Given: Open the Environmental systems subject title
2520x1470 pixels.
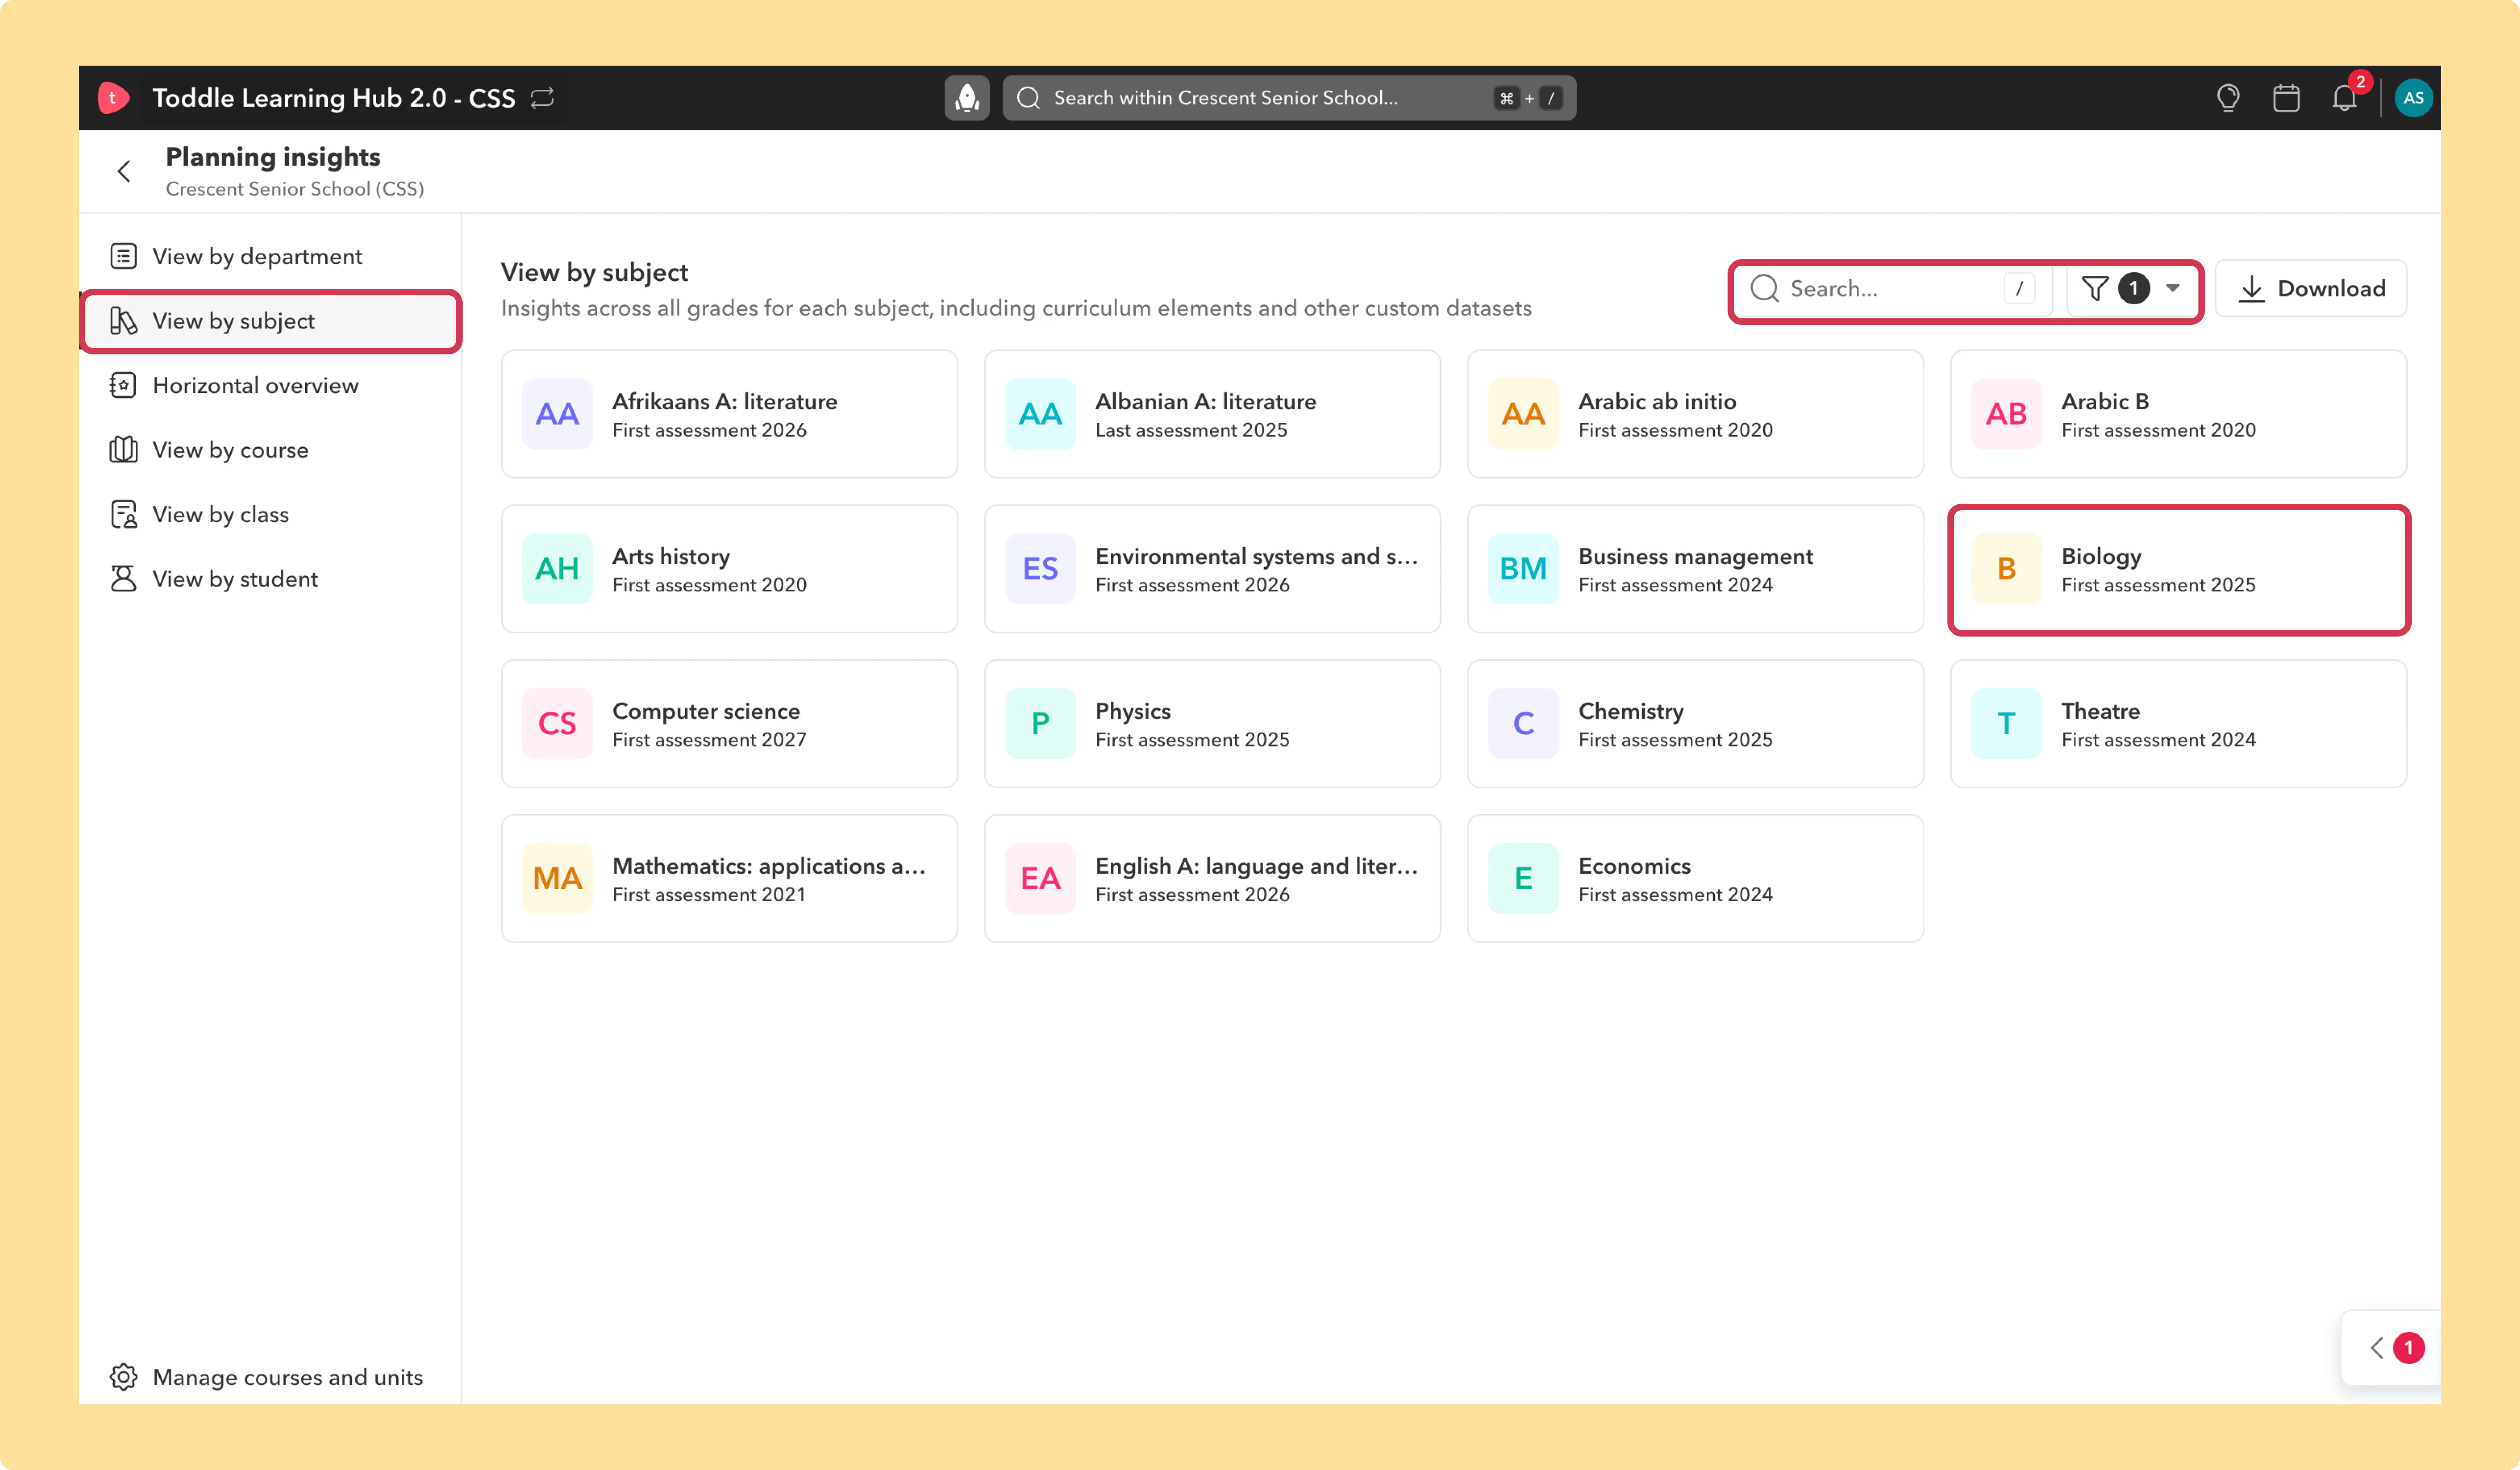Looking at the screenshot, I should click(x=1257, y=556).
